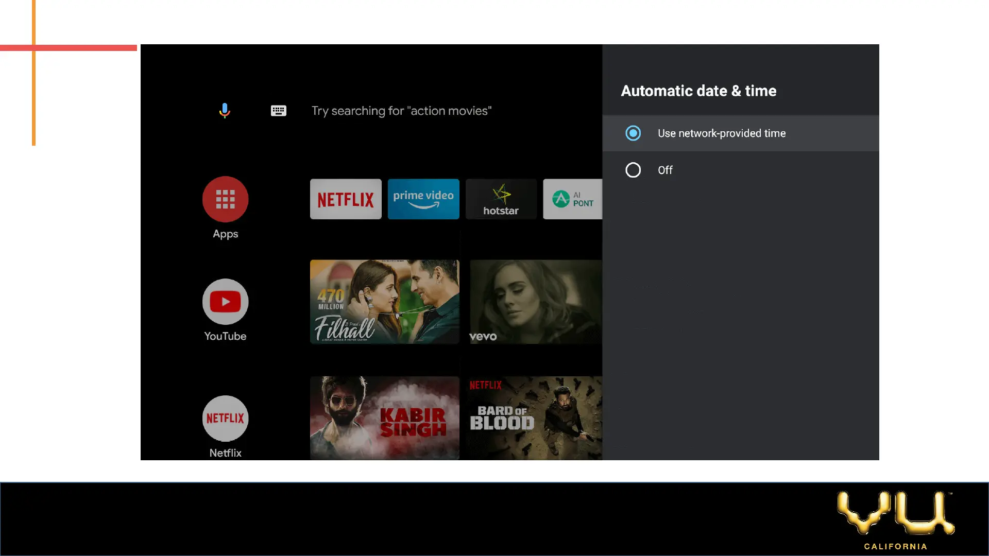Choose the Use network-provided time row
989x556 pixels.
coord(740,133)
